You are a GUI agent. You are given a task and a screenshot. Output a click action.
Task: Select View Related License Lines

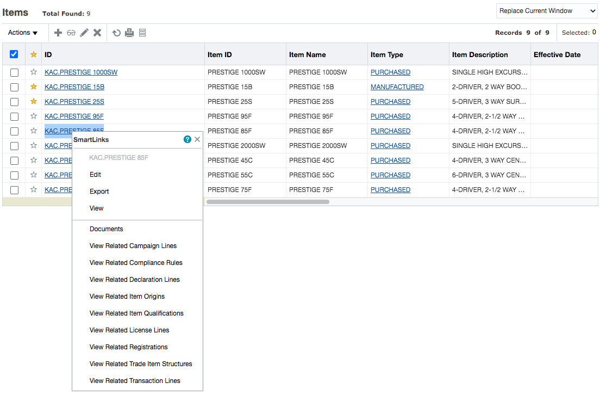pos(129,330)
